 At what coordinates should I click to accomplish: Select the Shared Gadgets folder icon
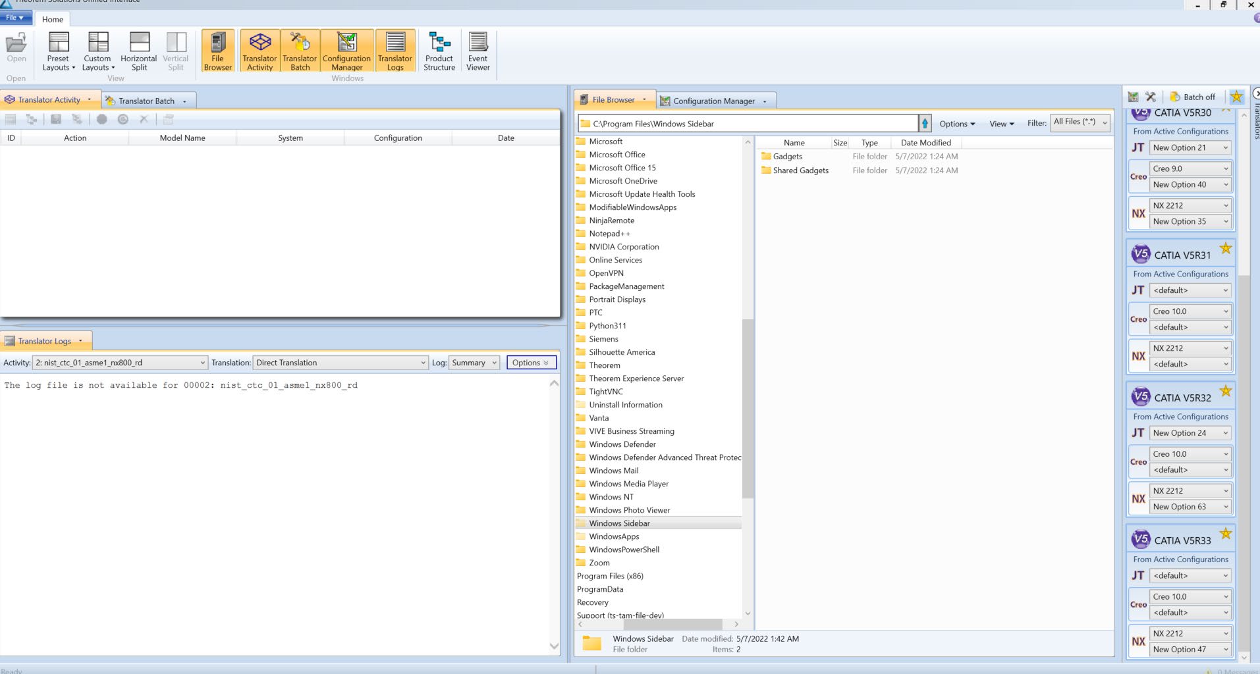pyautogui.click(x=766, y=170)
